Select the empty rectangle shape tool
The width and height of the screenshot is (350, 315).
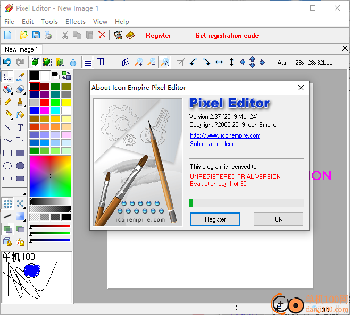(7, 153)
